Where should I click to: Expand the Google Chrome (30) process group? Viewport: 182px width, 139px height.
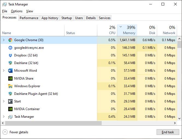pos(4,40)
